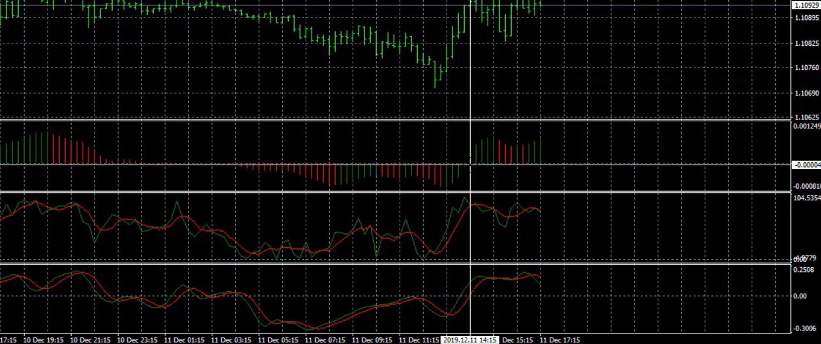This screenshot has width=821, height=344.
Task: Click the highlighted -0.00004 crosshair value label
Action: (806, 165)
